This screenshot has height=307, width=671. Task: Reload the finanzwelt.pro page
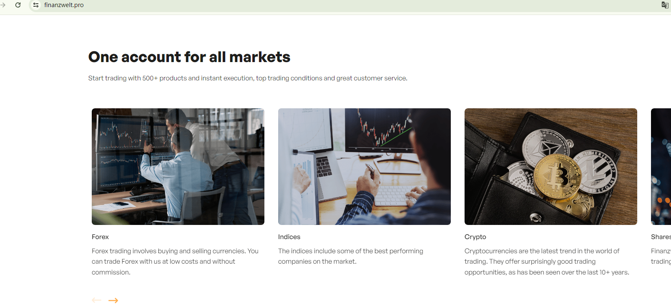[x=18, y=5]
